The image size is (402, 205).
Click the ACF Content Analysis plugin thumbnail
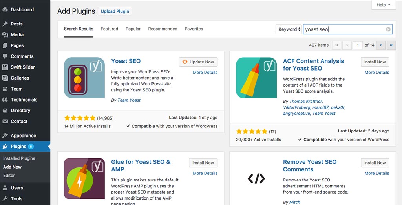click(x=256, y=78)
